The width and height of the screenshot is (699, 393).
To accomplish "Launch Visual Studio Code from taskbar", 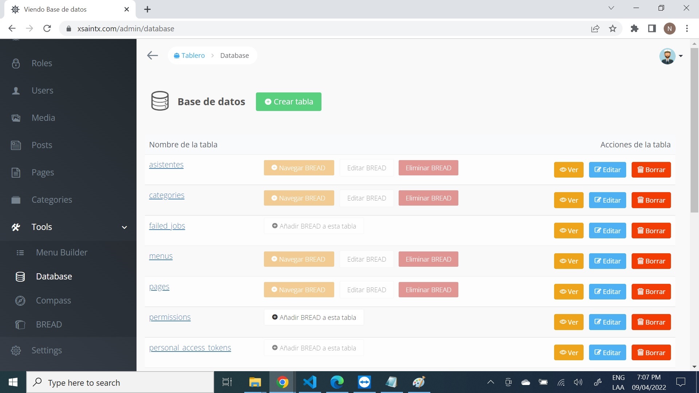I will [309, 382].
